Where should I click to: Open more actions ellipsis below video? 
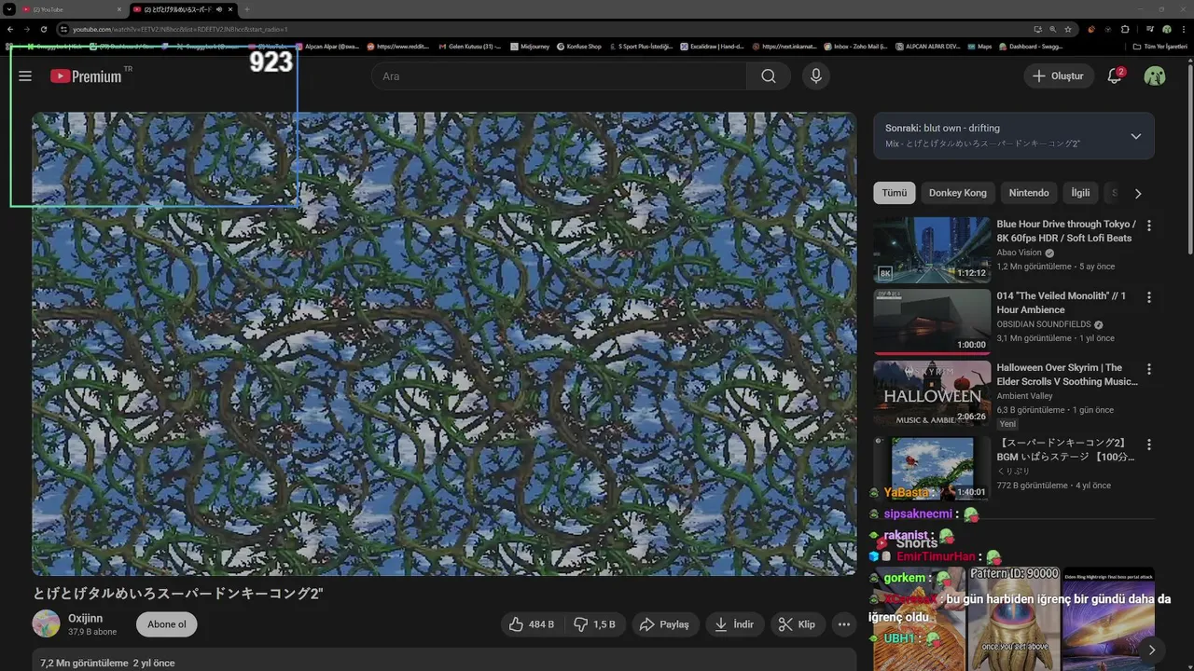click(844, 624)
